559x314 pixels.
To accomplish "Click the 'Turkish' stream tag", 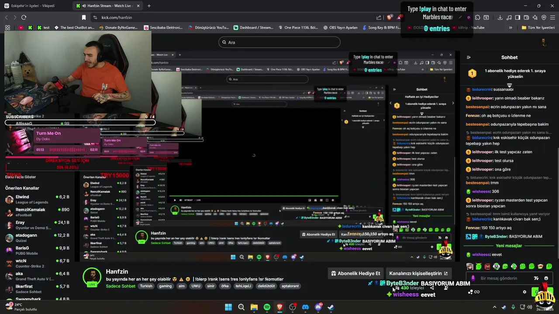I will [x=146, y=286].
